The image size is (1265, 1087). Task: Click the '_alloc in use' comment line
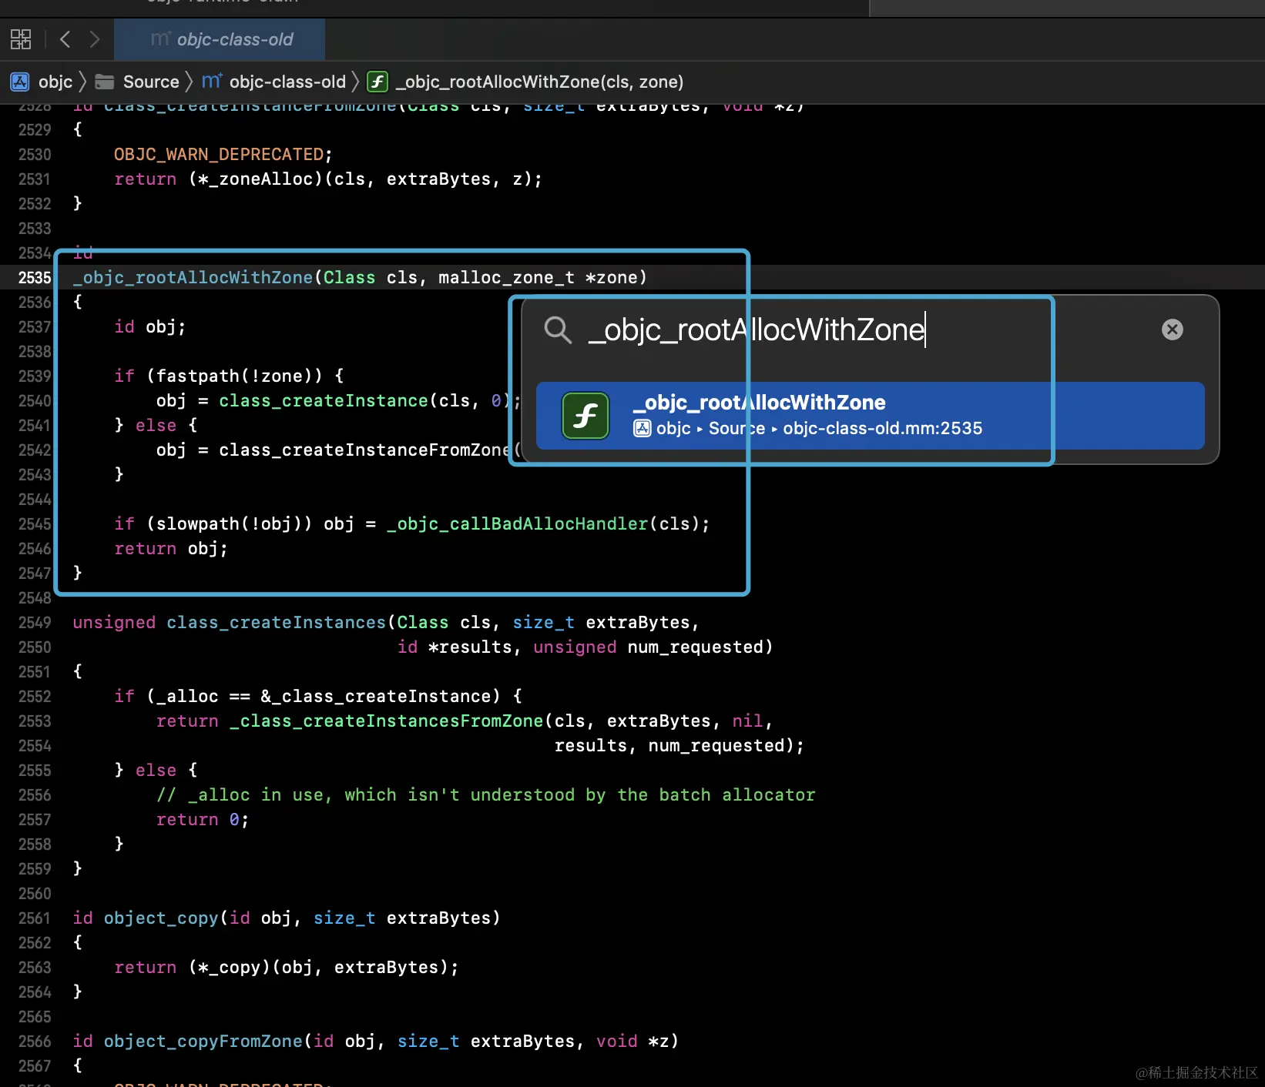[x=485, y=795]
